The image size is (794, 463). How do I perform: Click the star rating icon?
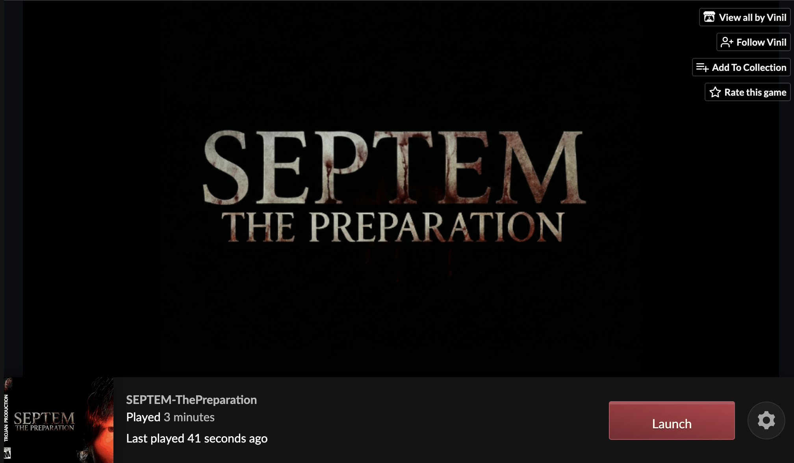(x=715, y=92)
